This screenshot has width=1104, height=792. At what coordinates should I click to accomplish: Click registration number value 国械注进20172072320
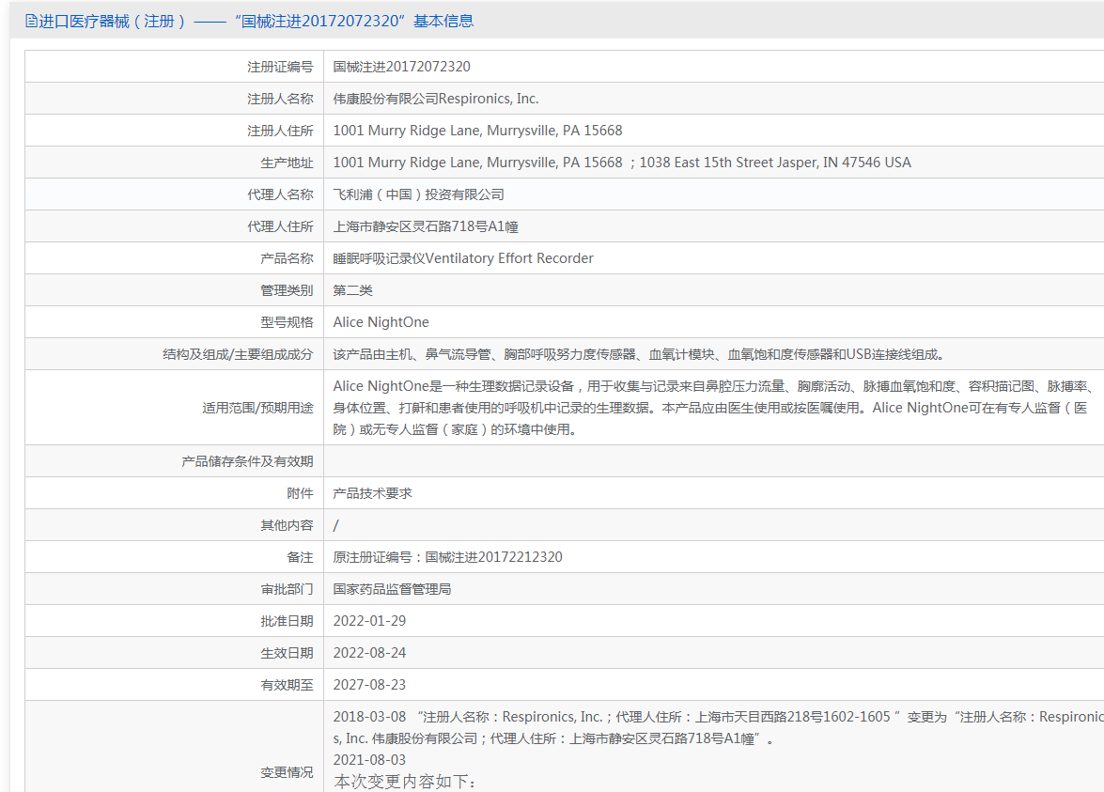(x=401, y=67)
